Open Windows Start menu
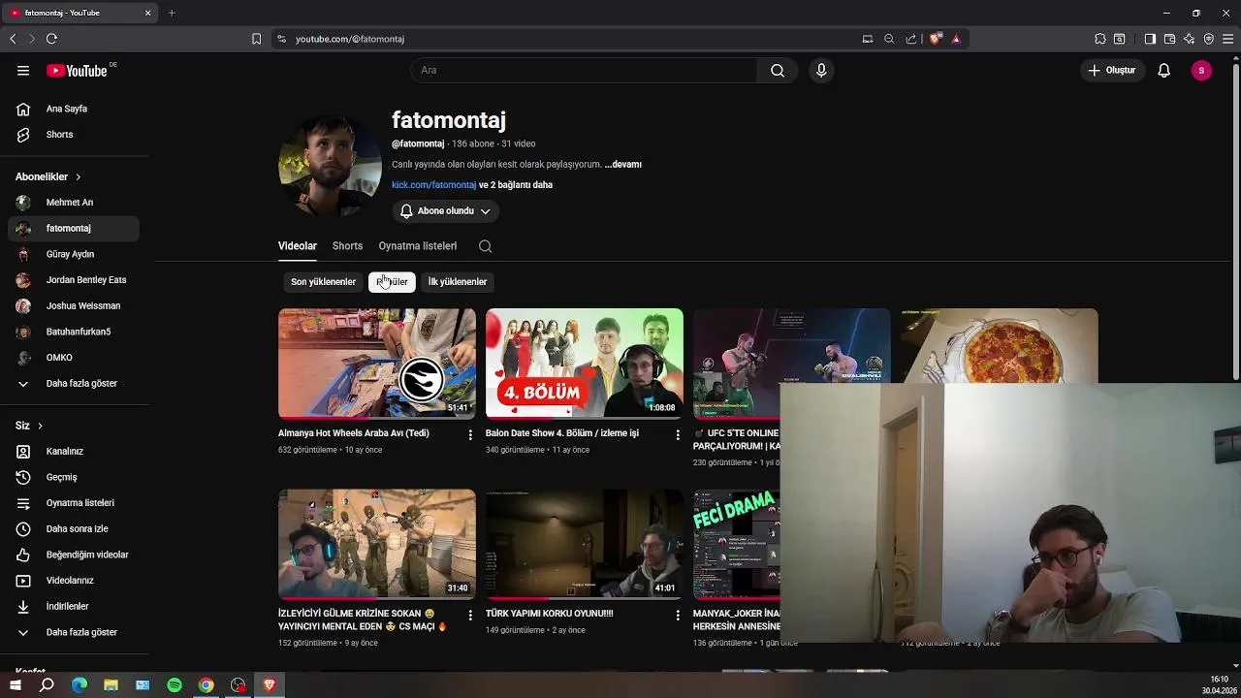This screenshot has width=1241, height=698. click(x=16, y=685)
